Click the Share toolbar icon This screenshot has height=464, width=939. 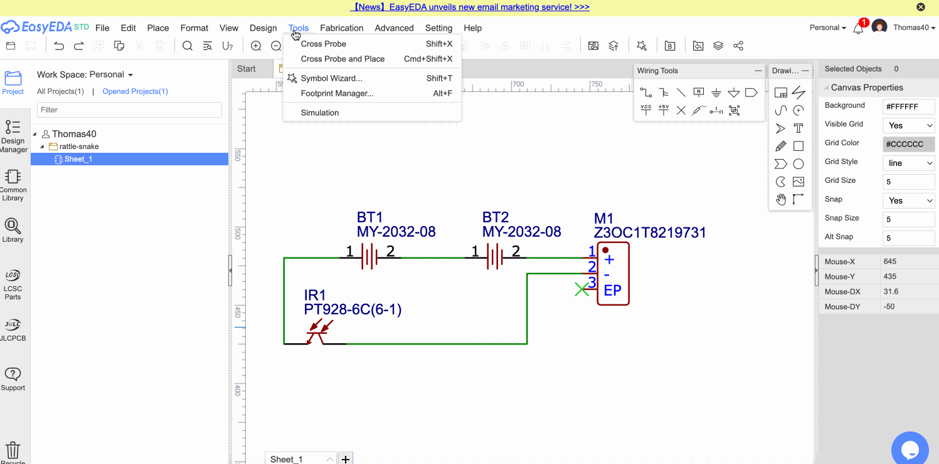point(738,46)
